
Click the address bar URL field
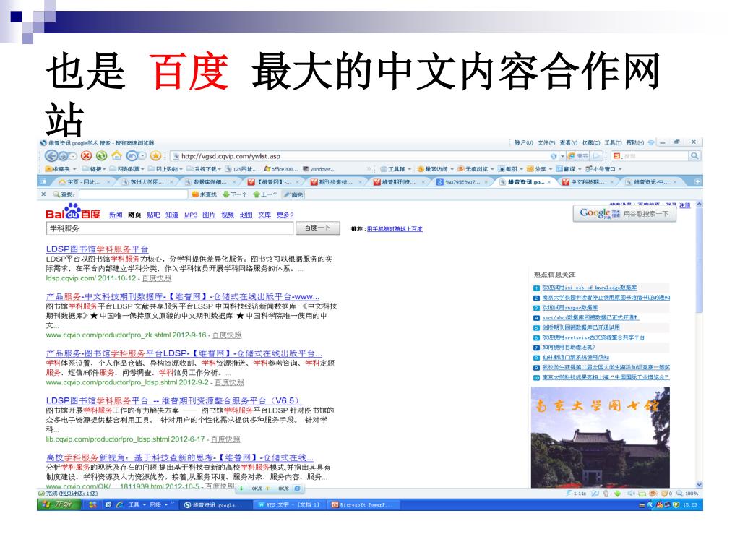(363, 156)
